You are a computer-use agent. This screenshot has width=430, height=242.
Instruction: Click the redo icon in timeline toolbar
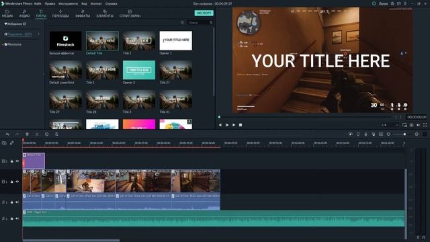click(x=17, y=134)
